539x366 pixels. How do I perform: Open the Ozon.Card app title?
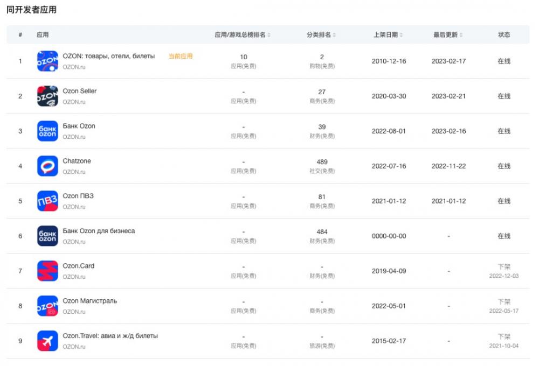78,266
